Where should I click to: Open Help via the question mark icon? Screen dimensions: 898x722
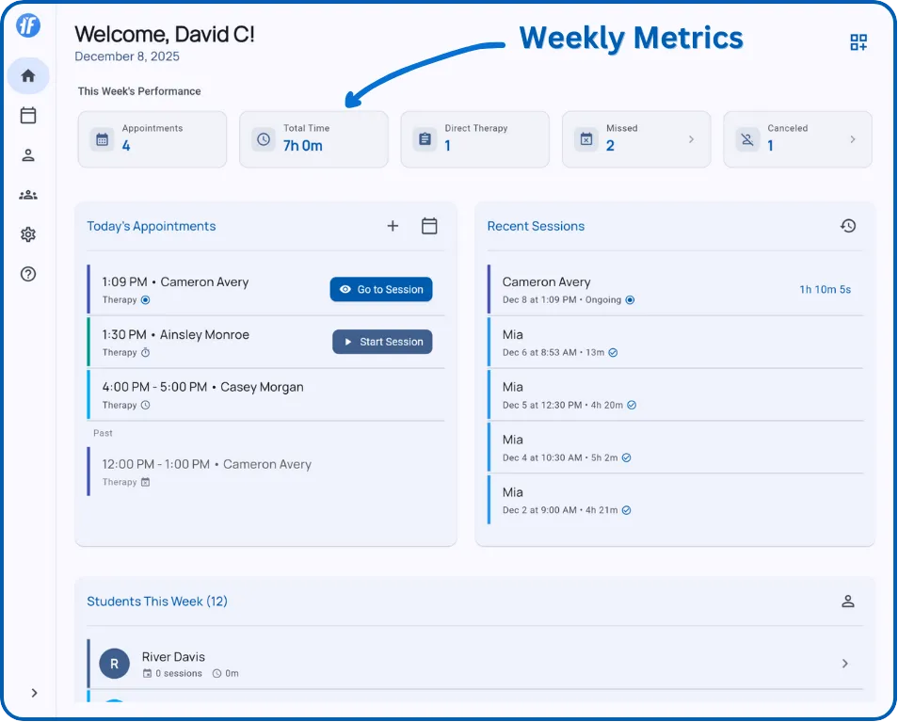[x=28, y=274]
